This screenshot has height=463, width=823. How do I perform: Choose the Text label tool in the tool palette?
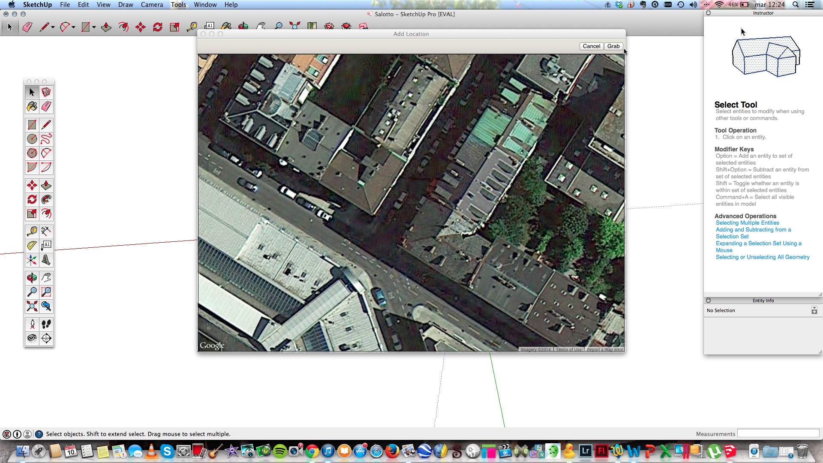(46, 246)
